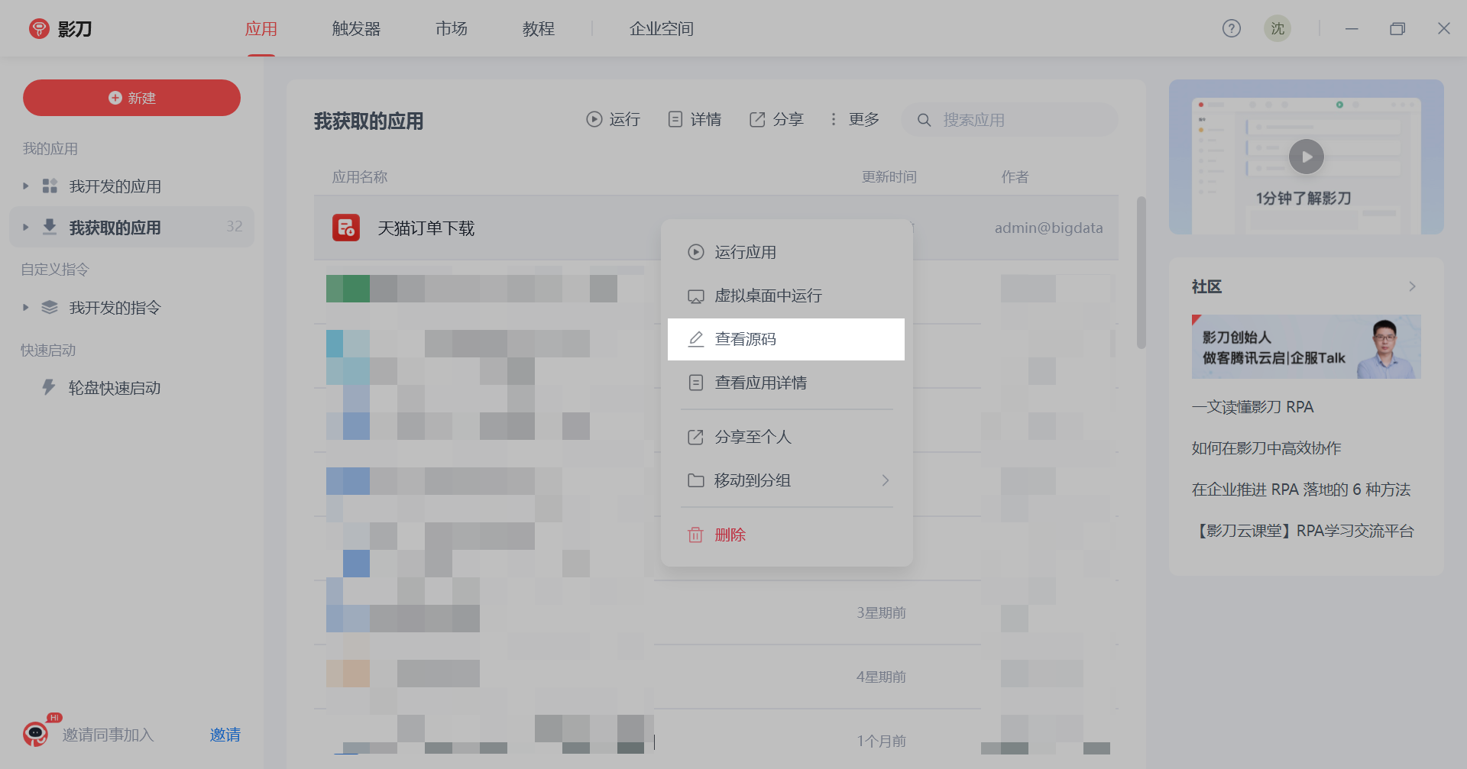Expand 我获取的应用 tree arrow
1467x769 pixels.
tap(26, 227)
